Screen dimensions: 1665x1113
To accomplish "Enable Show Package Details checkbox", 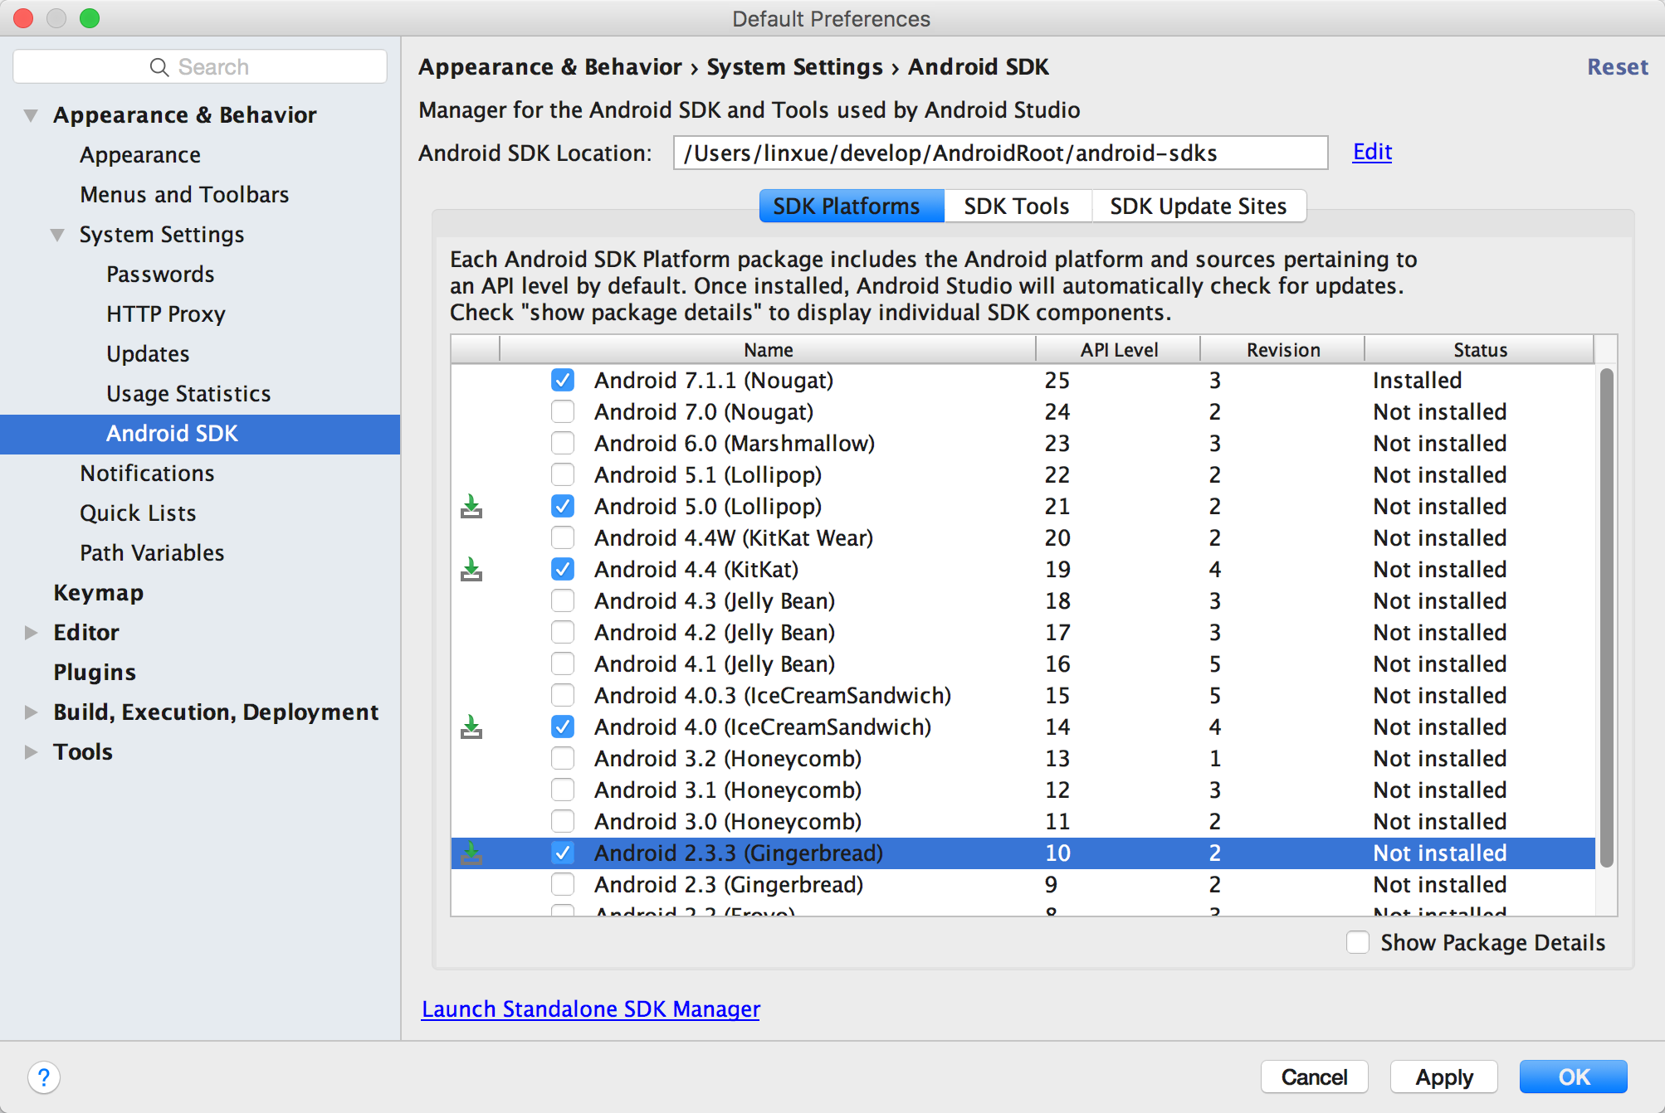I will tap(1358, 942).
